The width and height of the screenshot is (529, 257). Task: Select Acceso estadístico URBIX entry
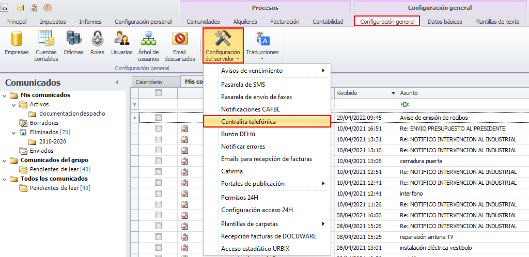267,249
